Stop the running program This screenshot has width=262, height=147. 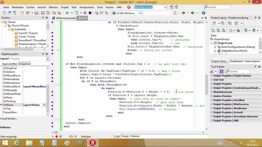point(90,13)
